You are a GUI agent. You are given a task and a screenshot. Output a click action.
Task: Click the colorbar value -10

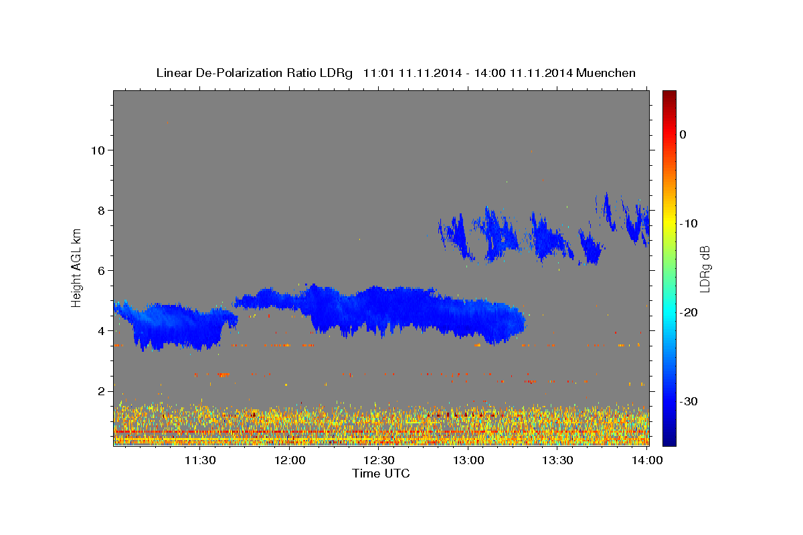(x=689, y=223)
